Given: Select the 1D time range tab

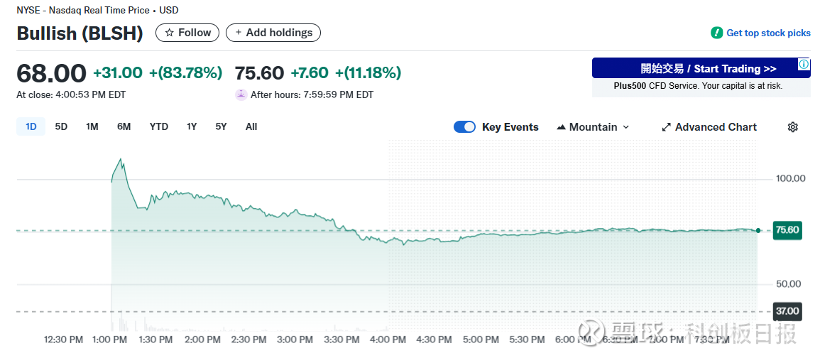Looking at the screenshot, I should point(31,126).
